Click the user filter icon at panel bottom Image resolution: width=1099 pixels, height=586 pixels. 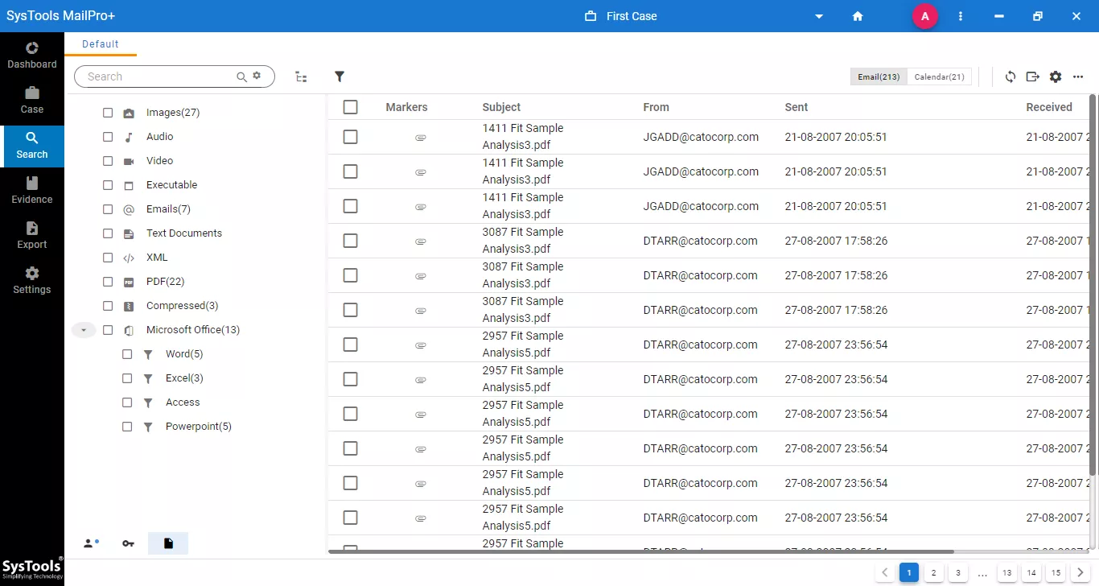point(91,543)
